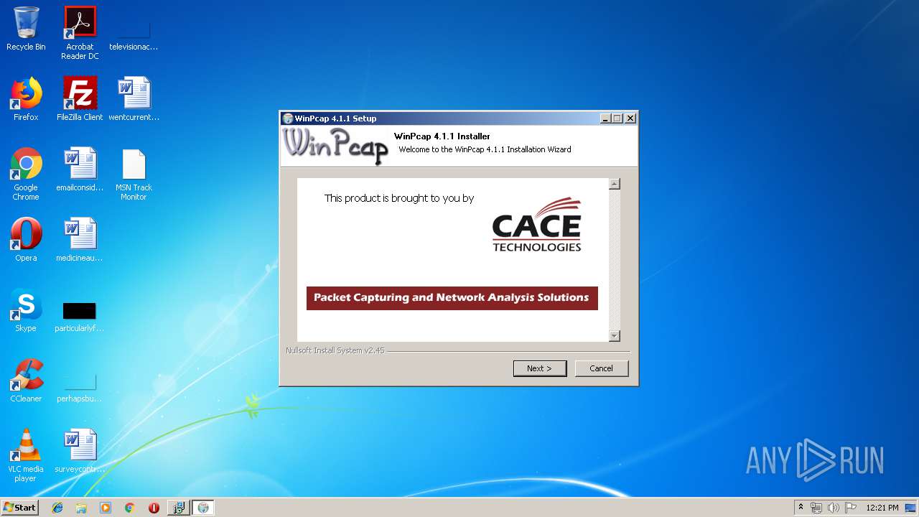Open Windows Explorer from taskbar
Viewport: 919px width, 517px height.
point(81,508)
